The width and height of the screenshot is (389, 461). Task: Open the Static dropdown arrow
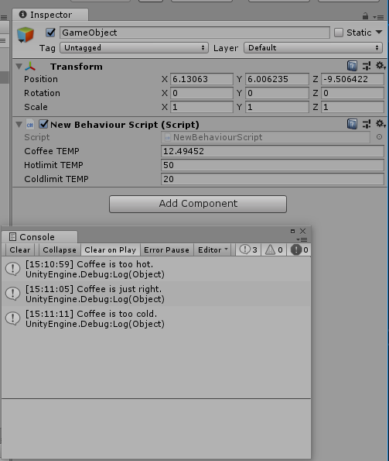click(x=379, y=32)
